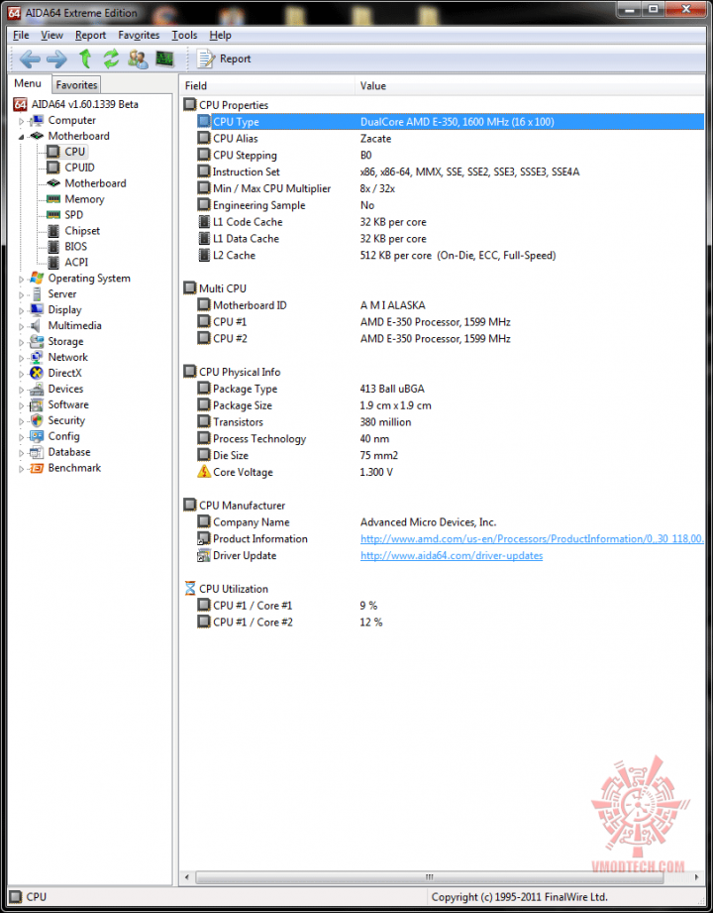This screenshot has height=913, width=713.
Task: Expand the Server tree node
Action: pos(22,295)
